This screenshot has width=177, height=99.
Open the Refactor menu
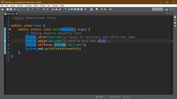[x=20, y=5]
